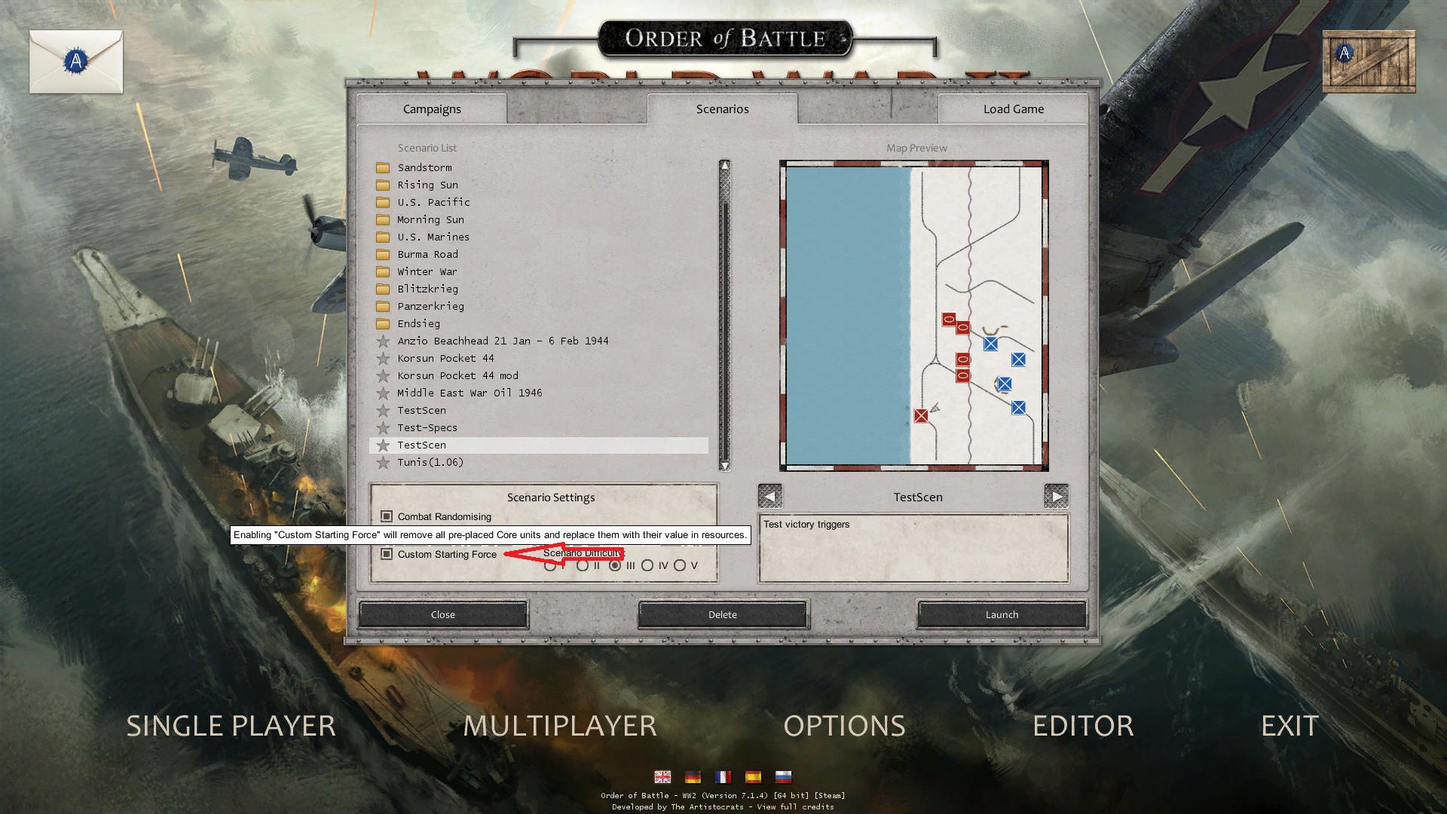Image resolution: width=1447 pixels, height=814 pixels.
Task: Select the Anzio Beachhead scenario name
Action: coord(503,341)
